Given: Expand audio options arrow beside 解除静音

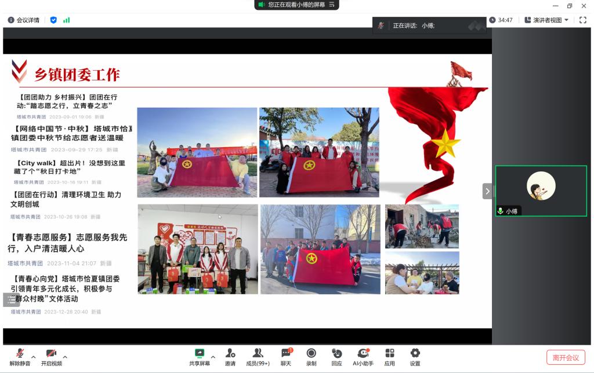Looking at the screenshot, I should pos(34,357).
